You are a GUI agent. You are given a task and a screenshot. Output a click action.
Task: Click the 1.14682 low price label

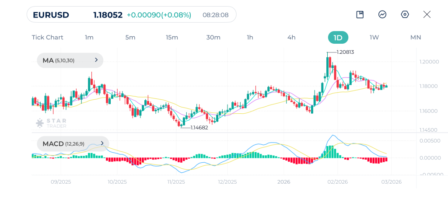[x=199, y=128]
